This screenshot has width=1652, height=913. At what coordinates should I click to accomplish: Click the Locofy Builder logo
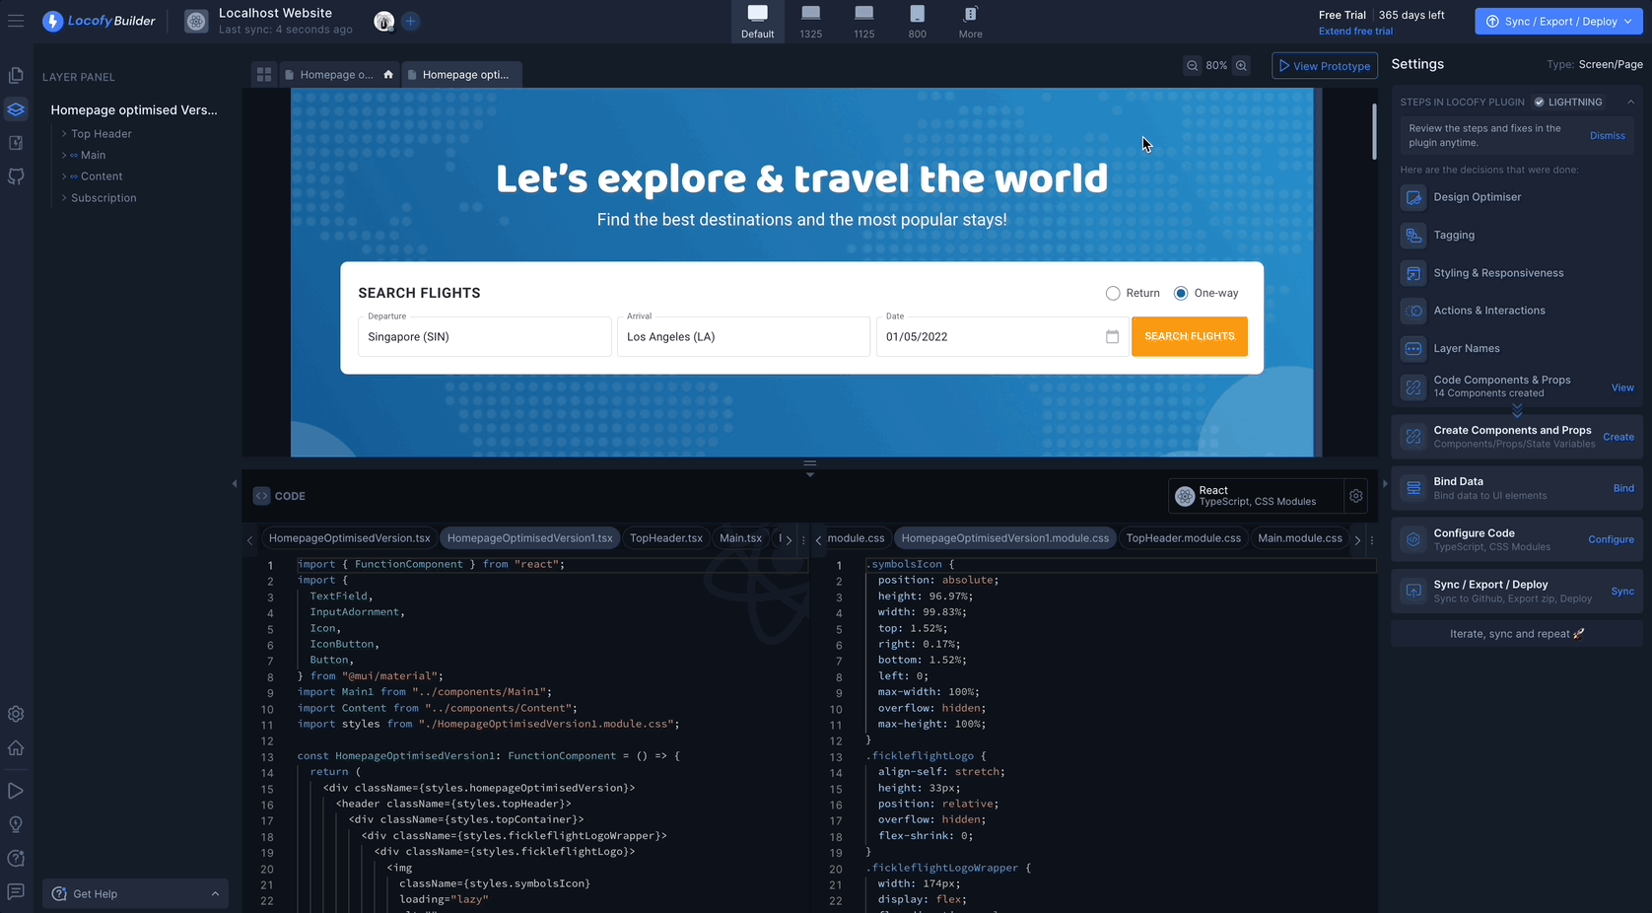pyautogui.click(x=99, y=21)
